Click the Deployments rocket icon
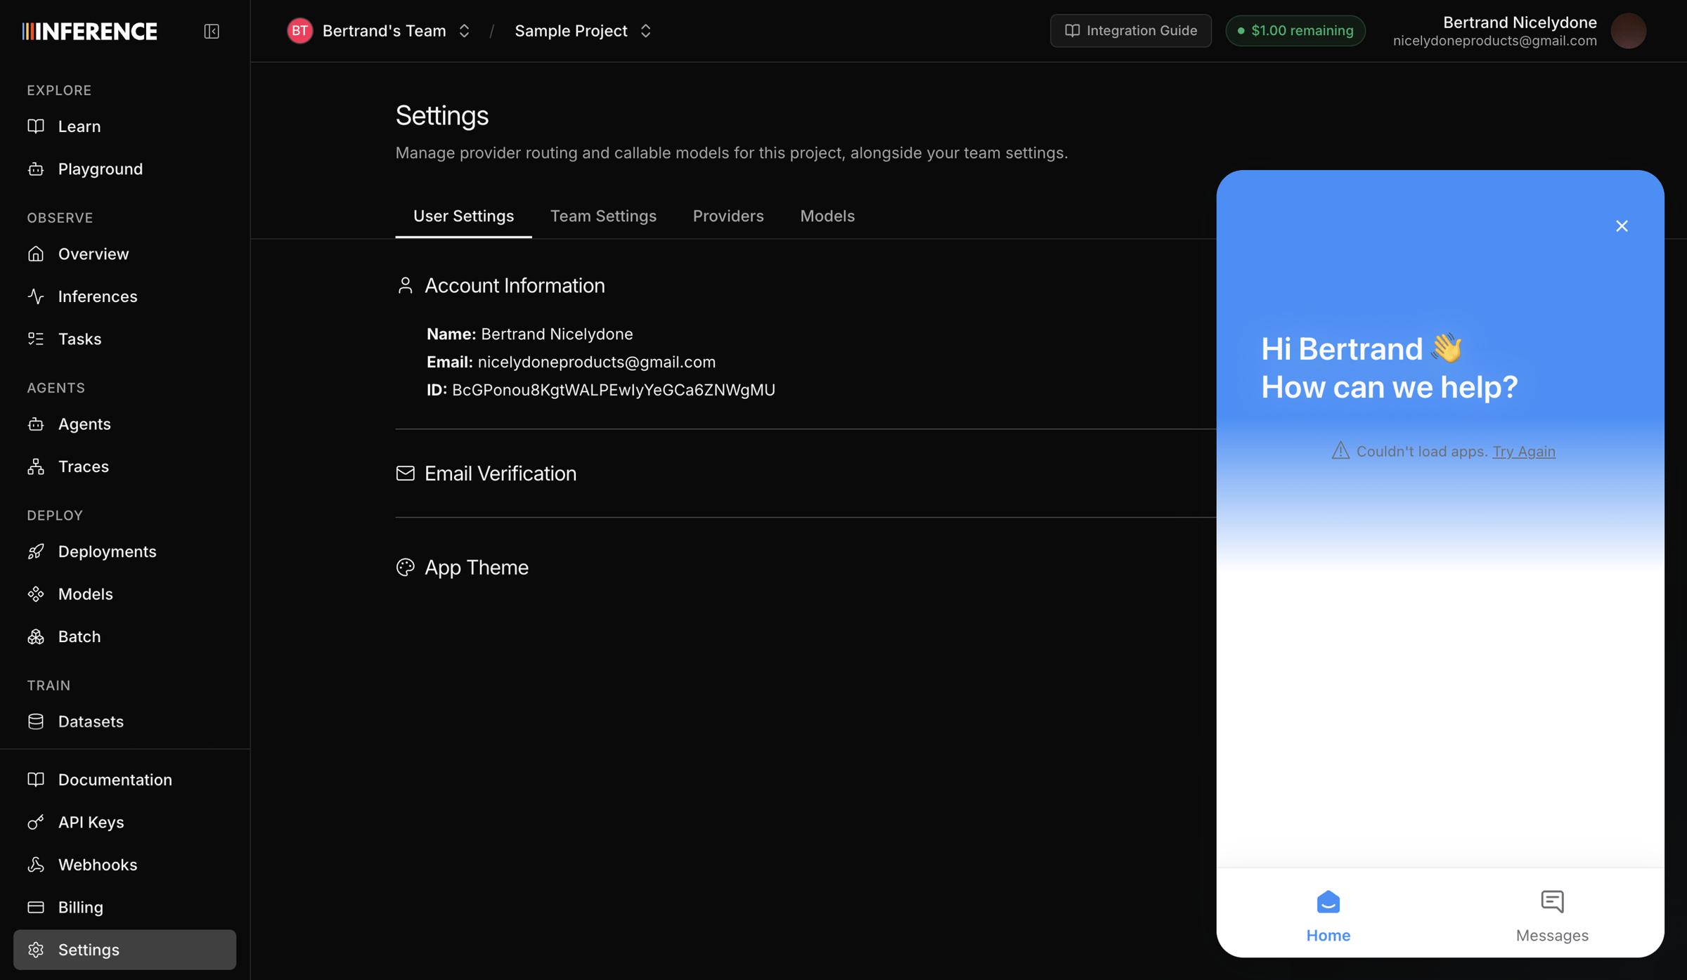This screenshot has height=980, width=1687. coord(36,551)
